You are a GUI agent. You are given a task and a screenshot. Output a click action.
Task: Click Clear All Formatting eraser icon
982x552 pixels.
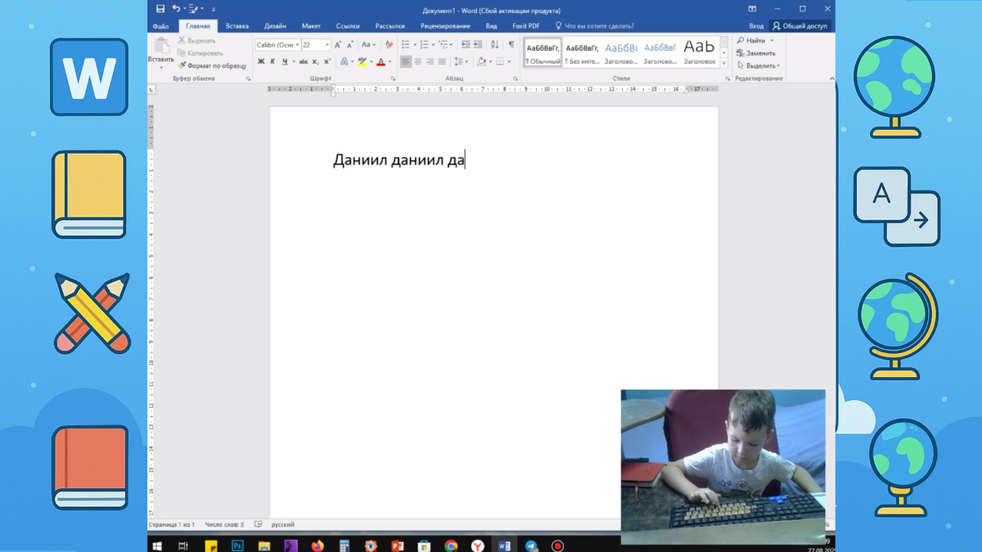pyautogui.click(x=389, y=45)
